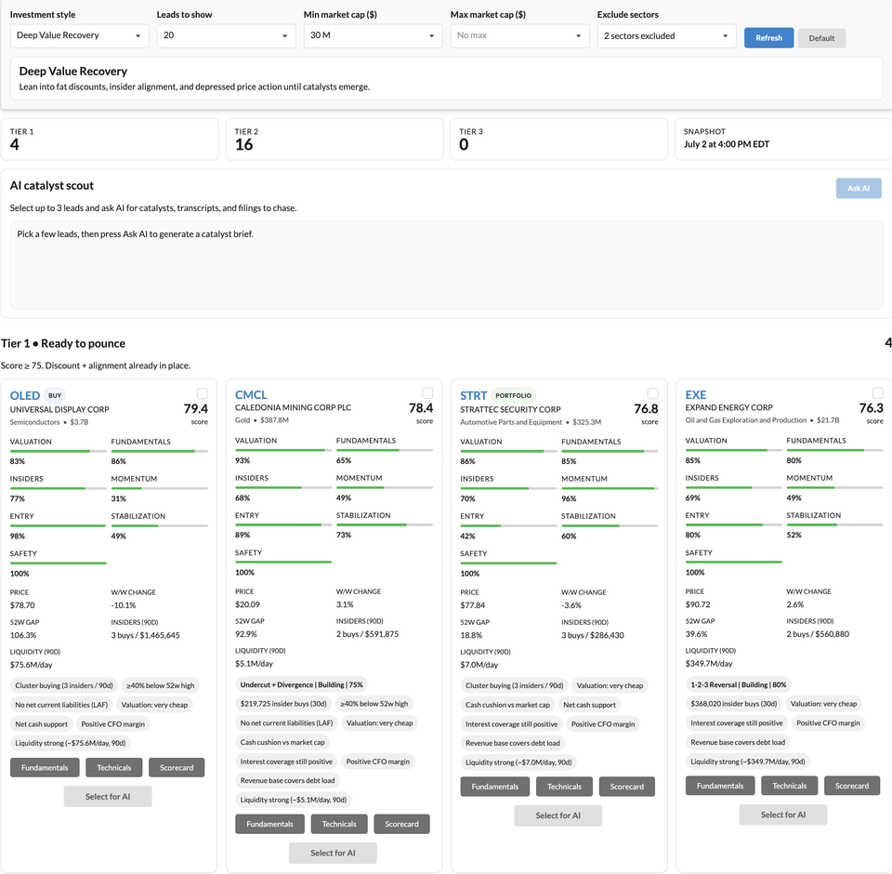Open Fundamentals for OLED card
This screenshot has height=874, width=892.
[x=45, y=767]
